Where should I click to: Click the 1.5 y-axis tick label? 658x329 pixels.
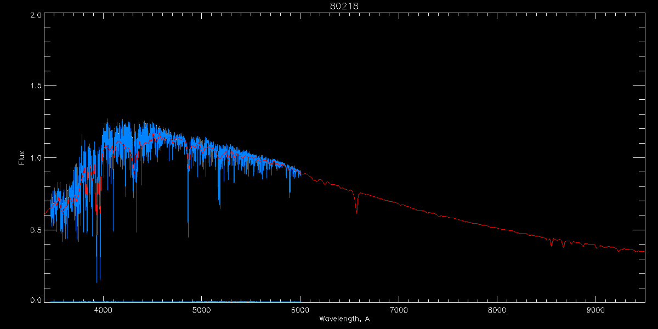pos(36,86)
